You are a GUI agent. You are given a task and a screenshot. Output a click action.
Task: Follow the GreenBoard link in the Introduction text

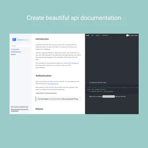[75, 63]
